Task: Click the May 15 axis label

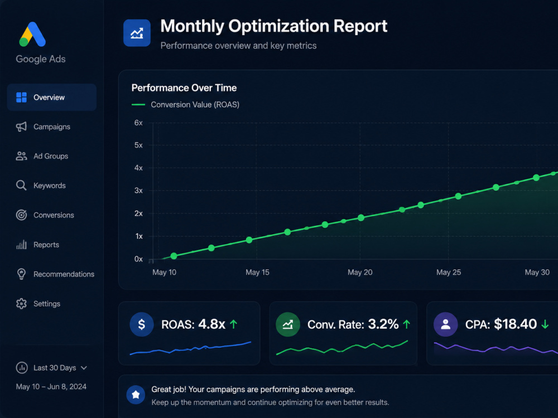Action: pos(257,273)
